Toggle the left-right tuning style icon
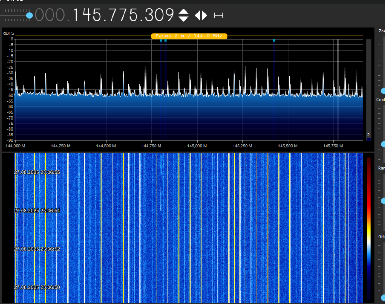 [201, 15]
